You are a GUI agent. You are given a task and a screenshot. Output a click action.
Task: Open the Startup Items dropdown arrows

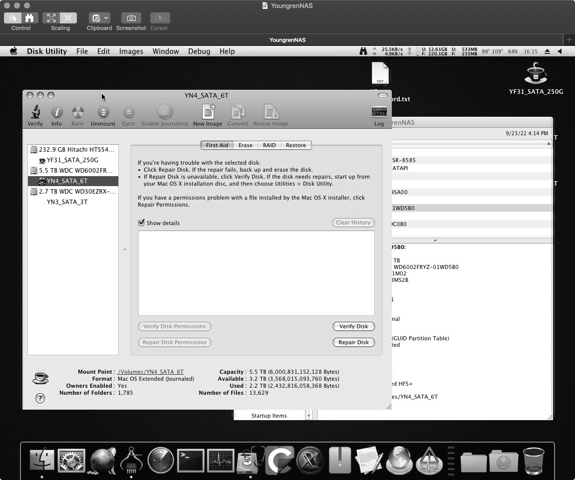pos(308,416)
